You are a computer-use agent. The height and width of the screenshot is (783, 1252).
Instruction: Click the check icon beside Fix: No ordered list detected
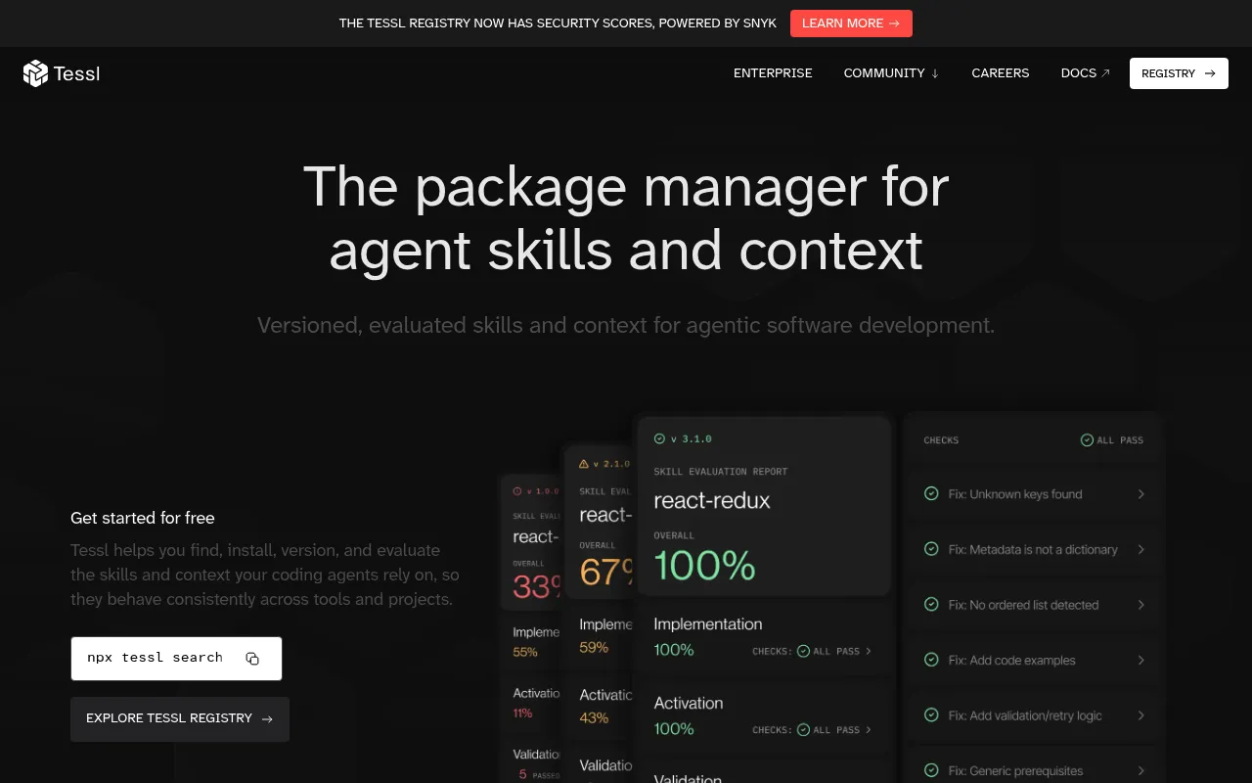[931, 605]
